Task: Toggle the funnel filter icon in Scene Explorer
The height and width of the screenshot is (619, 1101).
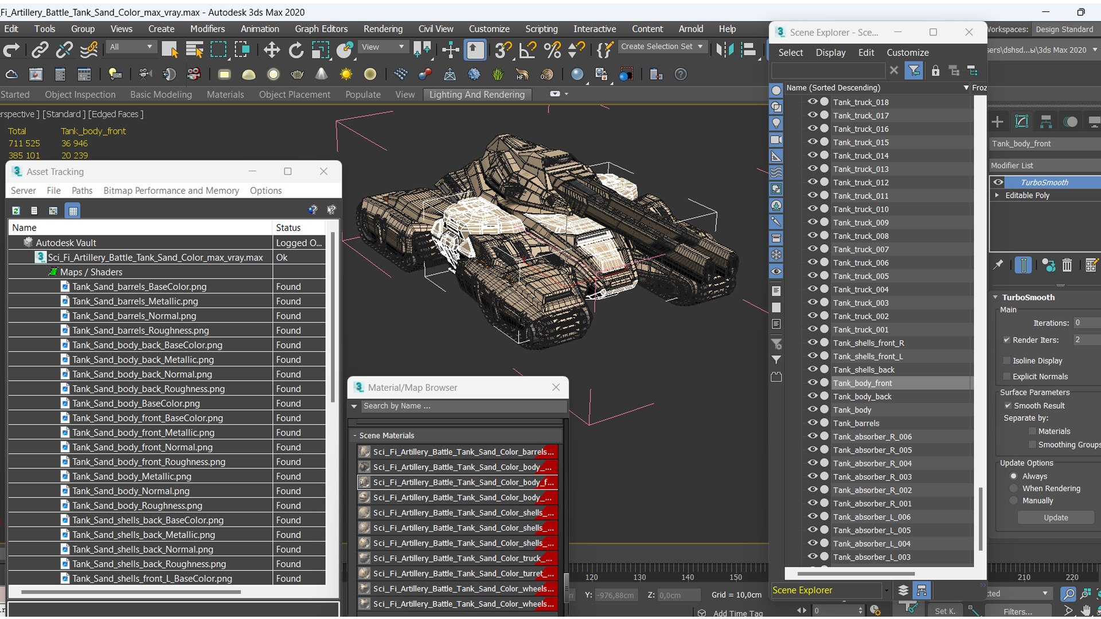Action: [913, 70]
